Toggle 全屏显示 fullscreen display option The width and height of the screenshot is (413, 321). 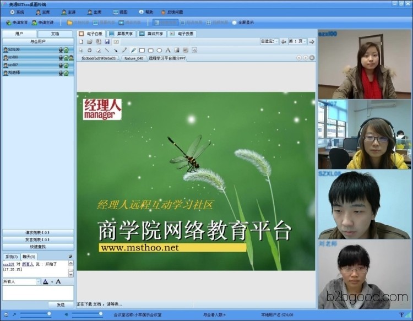(x=243, y=23)
